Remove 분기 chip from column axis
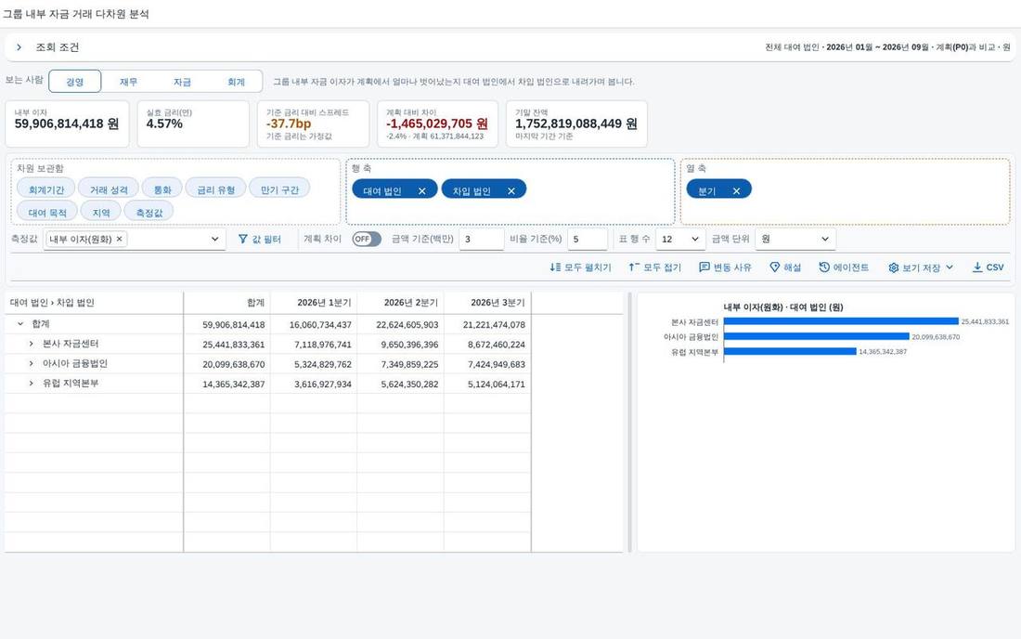This screenshot has height=639, width=1021. click(736, 190)
